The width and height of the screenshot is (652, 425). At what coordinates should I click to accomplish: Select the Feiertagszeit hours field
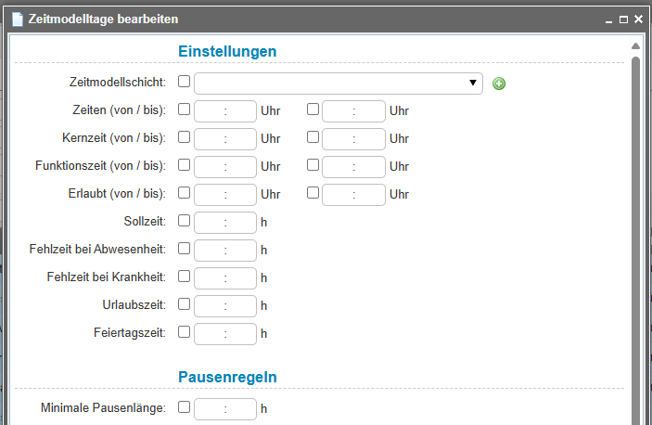[x=225, y=334]
